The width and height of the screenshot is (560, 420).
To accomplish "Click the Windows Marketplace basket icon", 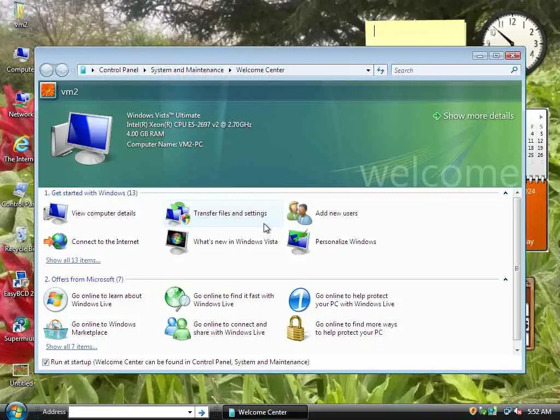I will click(x=55, y=329).
